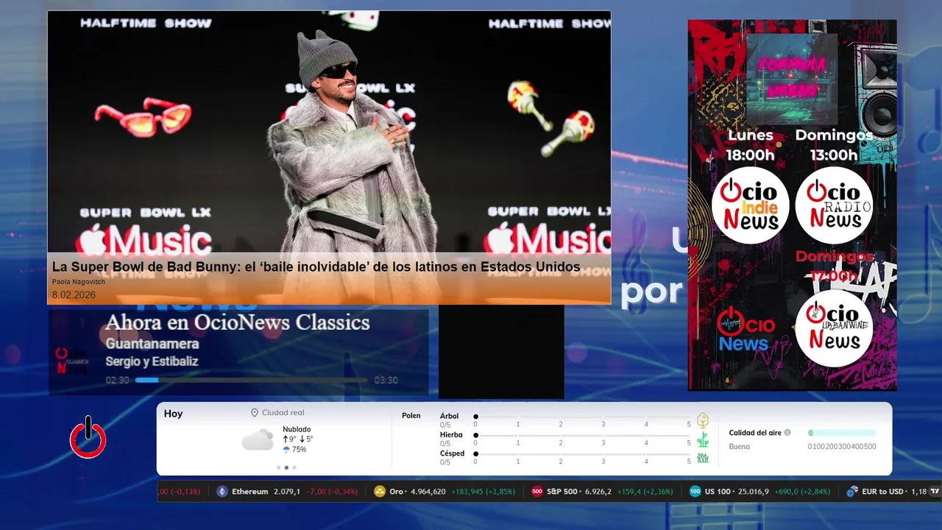Image resolution: width=942 pixels, height=530 pixels.
Task: Click the Calidad del aire label
Action: 755,433
